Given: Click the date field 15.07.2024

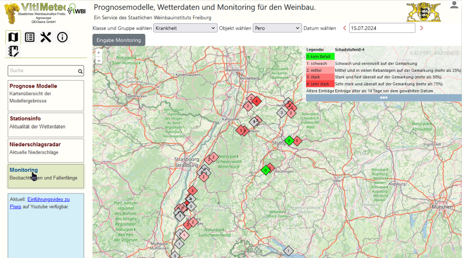Looking at the screenshot, I should point(382,28).
